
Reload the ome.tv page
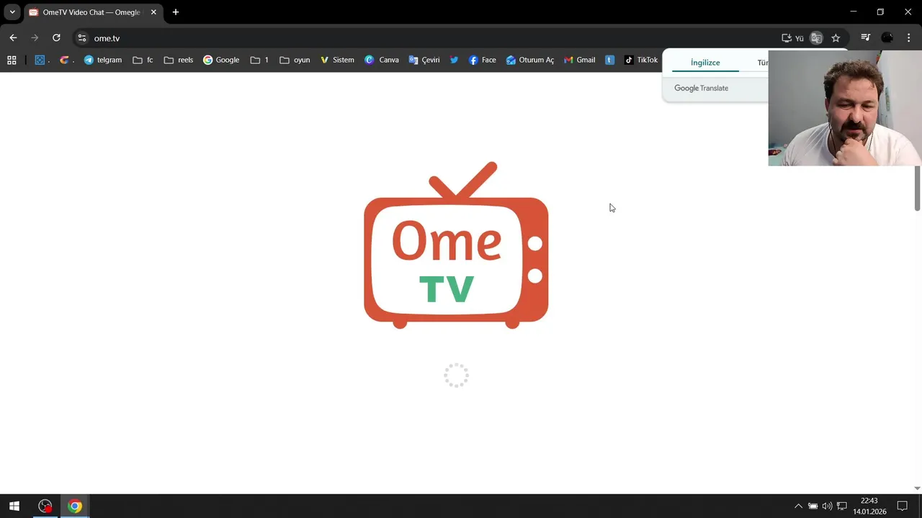[x=56, y=38]
